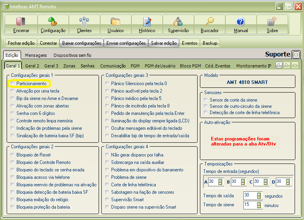Image resolution: width=304 pixels, height=220 pixels.
Task: Toggle Bloqueio de Reset checkbox
Action: (x=13, y=155)
